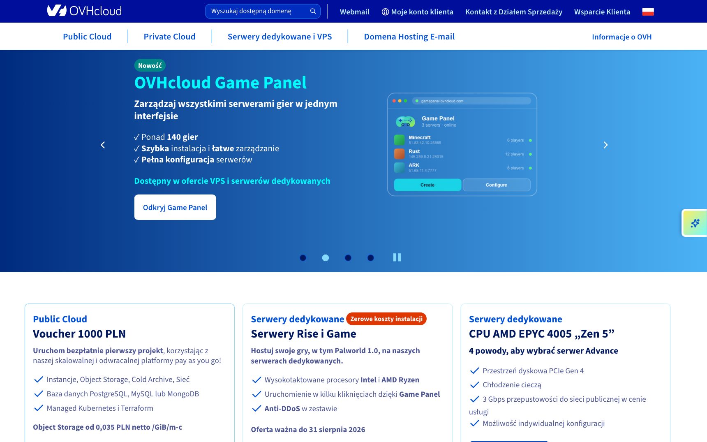Viewport: 707px width, 442px height.
Task: Click Voucher 1000 PLN title
Action: coord(79,334)
